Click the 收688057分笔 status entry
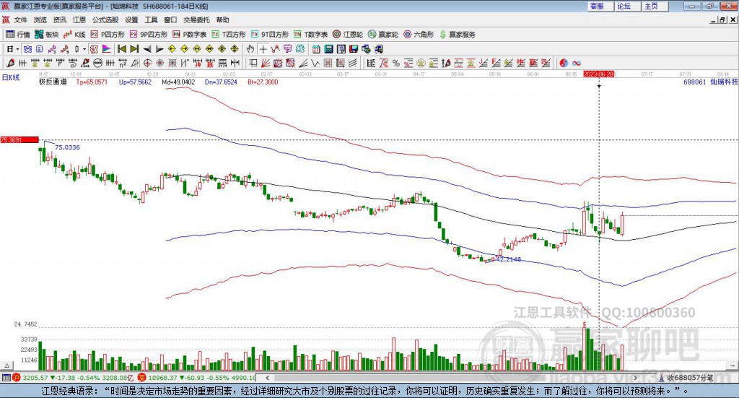This screenshot has height=398, width=739. point(690,378)
